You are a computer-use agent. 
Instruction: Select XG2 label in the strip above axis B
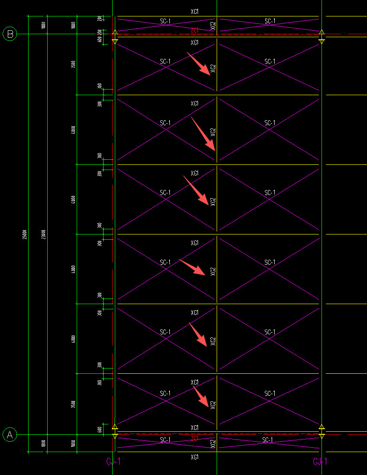click(213, 26)
